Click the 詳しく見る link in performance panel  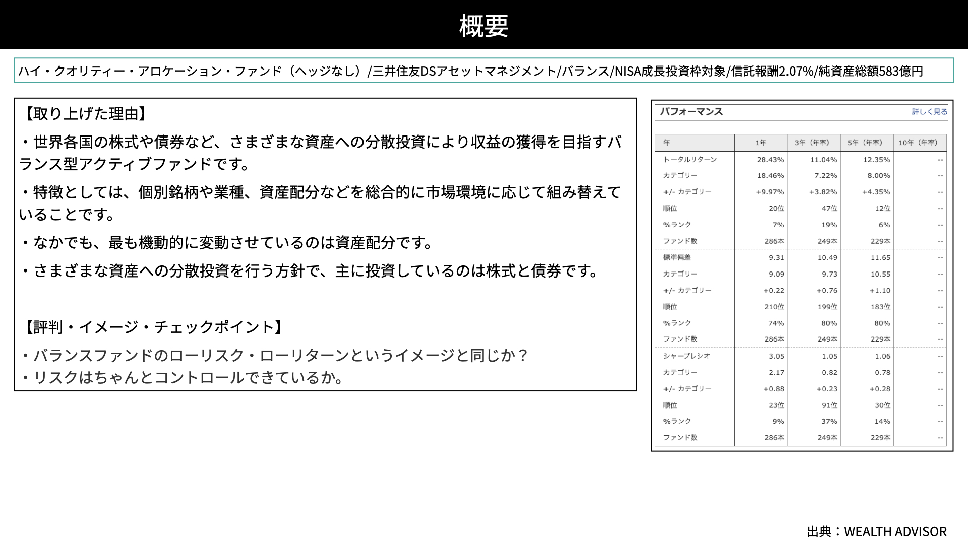pos(929,112)
